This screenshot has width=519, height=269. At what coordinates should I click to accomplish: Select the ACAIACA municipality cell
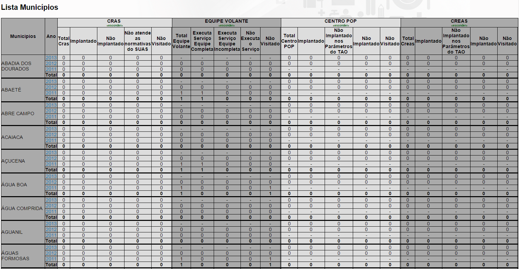pos(23,137)
